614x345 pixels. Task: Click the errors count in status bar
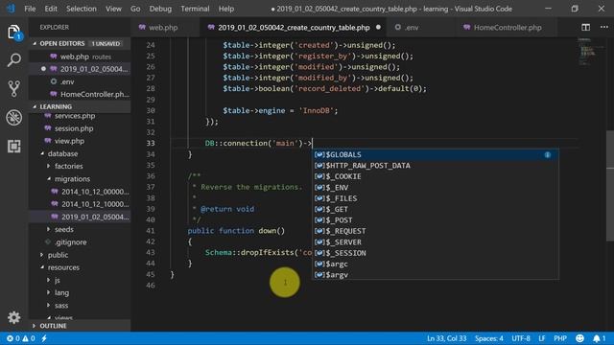[12, 338]
